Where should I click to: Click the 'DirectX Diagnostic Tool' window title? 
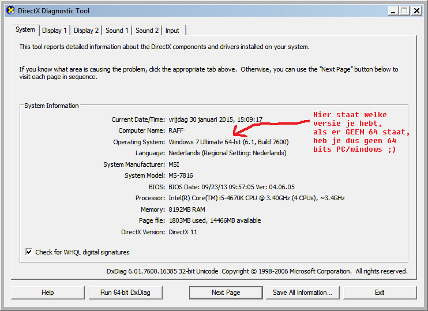click(54, 11)
